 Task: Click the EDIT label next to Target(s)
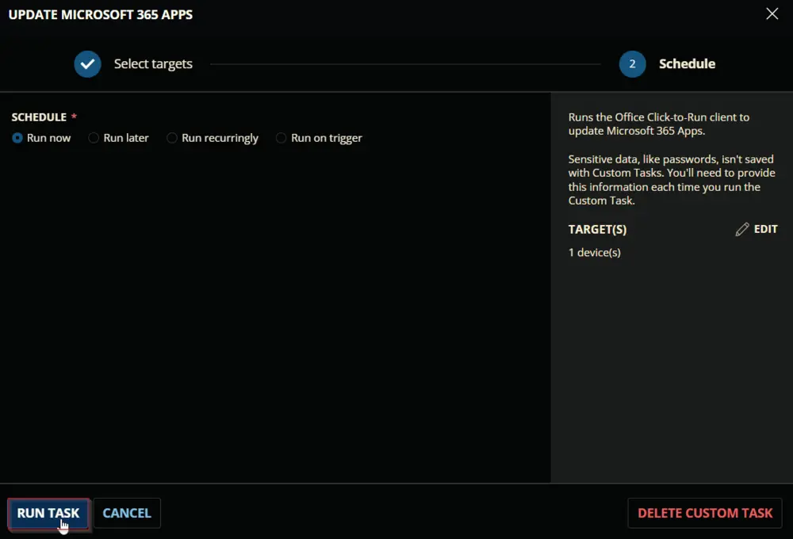click(x=766, y=229)
